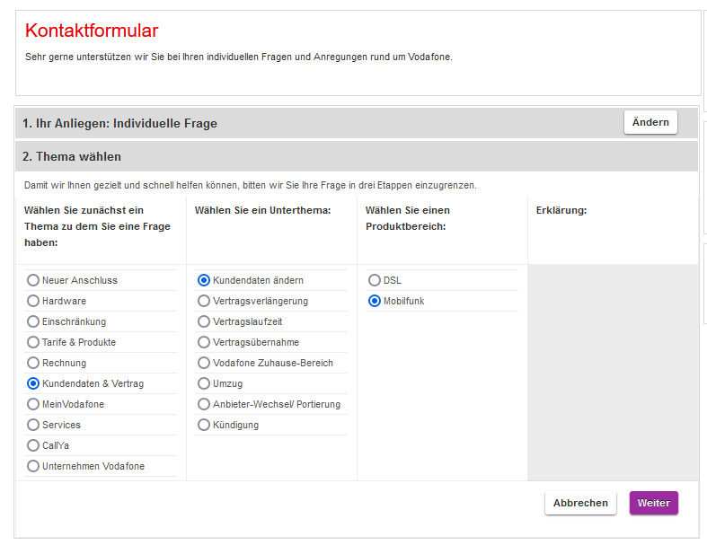Click the Ändern button
707x545 pixels.
(650, 122)
